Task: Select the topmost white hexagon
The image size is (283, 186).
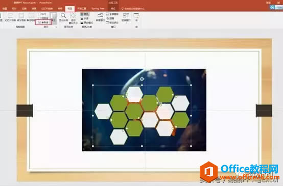Action: pyautogui.click(x=134, y=94)
